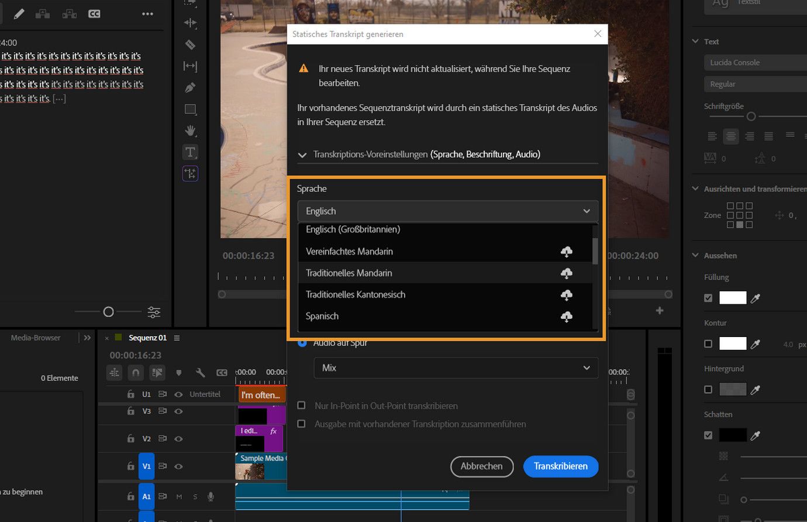Open timeline settings wrench icon
Viewport: 807px width, 522px height.
pos(200,373)
